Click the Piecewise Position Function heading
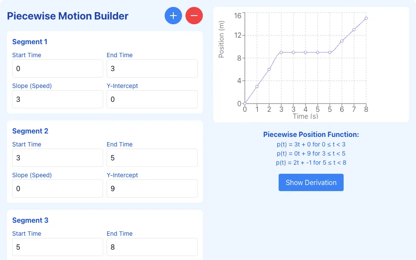 311,134
